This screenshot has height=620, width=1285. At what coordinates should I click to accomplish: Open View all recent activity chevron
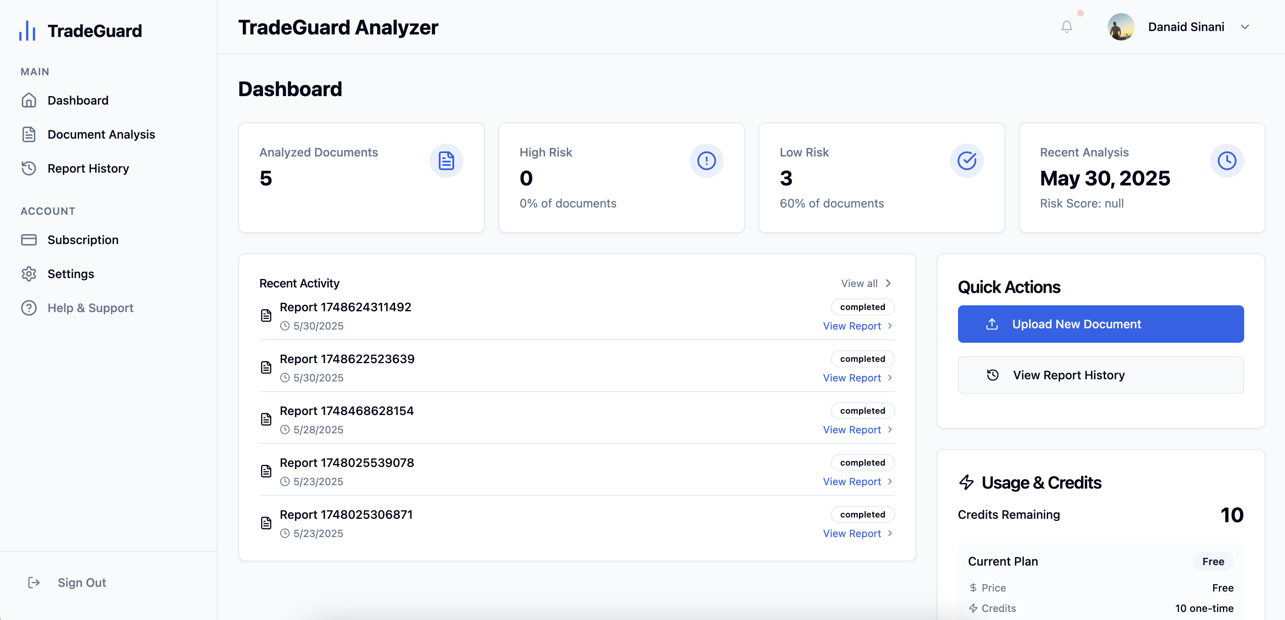point(888,283)
